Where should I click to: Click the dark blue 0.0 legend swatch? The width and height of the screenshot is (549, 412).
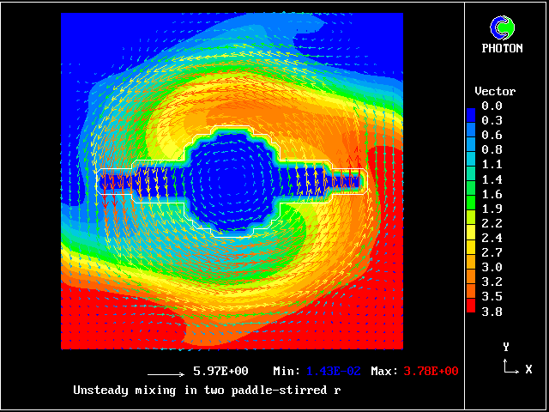click(x=470, y=106)
